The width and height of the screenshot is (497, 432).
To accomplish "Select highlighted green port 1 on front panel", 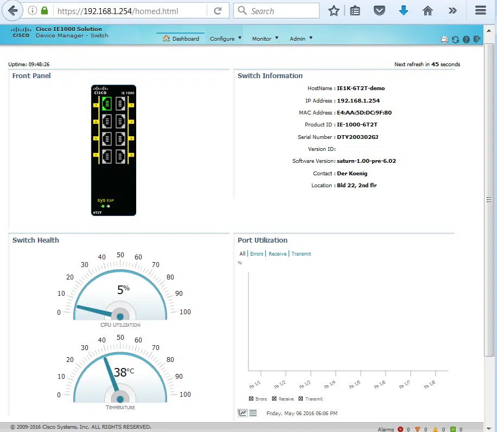I will (x=107, y=104).
